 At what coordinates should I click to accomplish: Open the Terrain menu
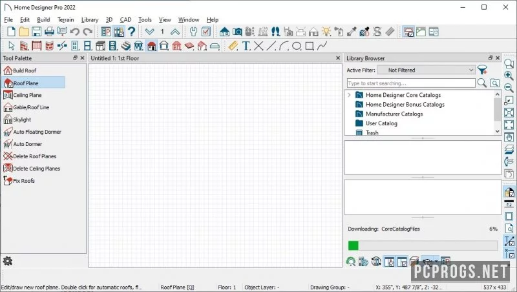pyautogui.click(x=66, y=20)
